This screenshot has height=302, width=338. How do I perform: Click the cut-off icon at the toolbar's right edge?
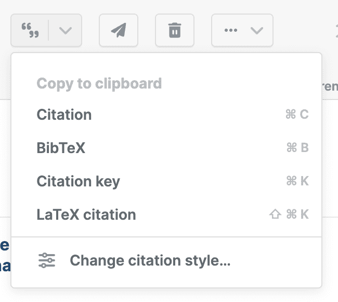click(x=335, y=30)
